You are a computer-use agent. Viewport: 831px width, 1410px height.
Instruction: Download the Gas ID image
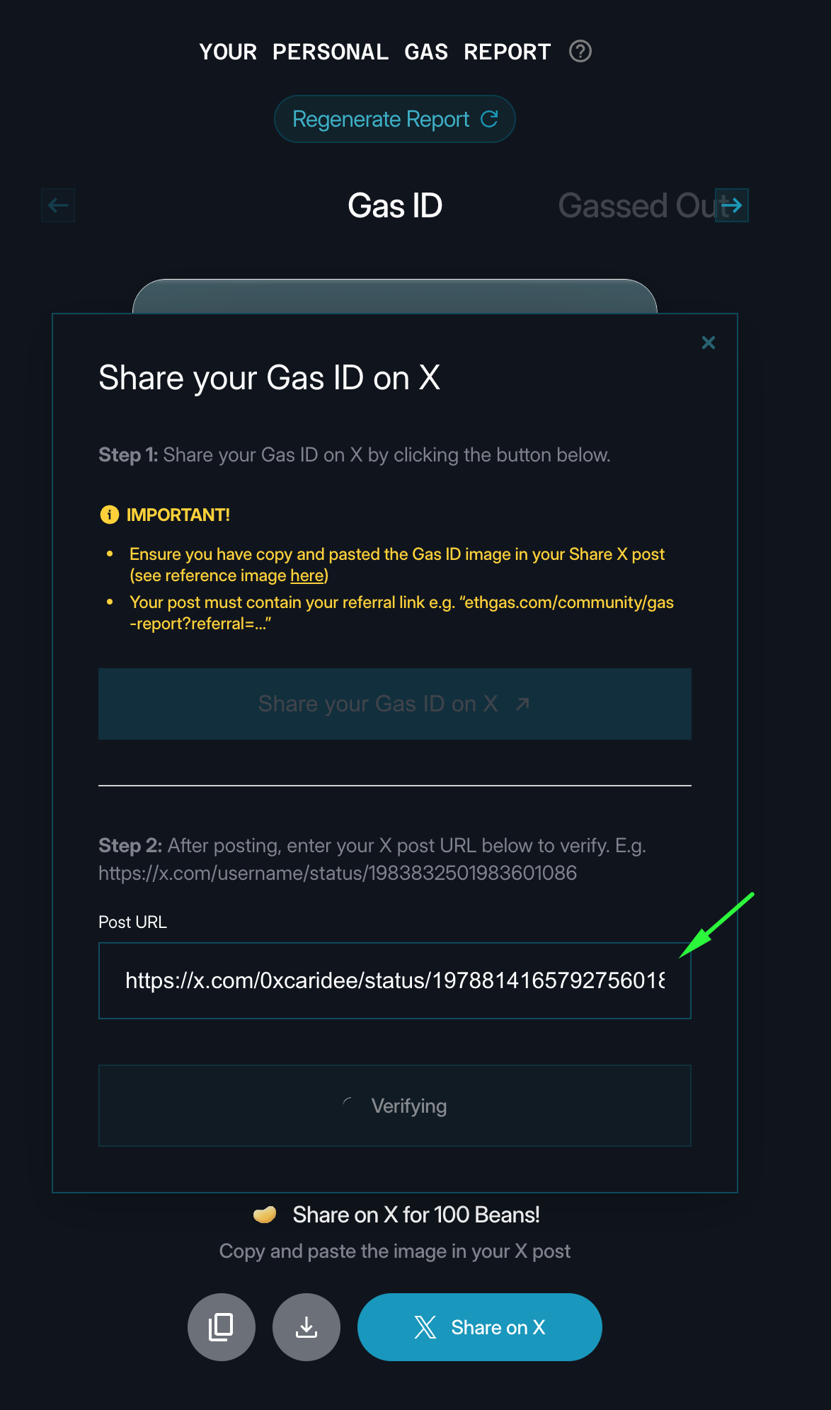[306, 1327]
